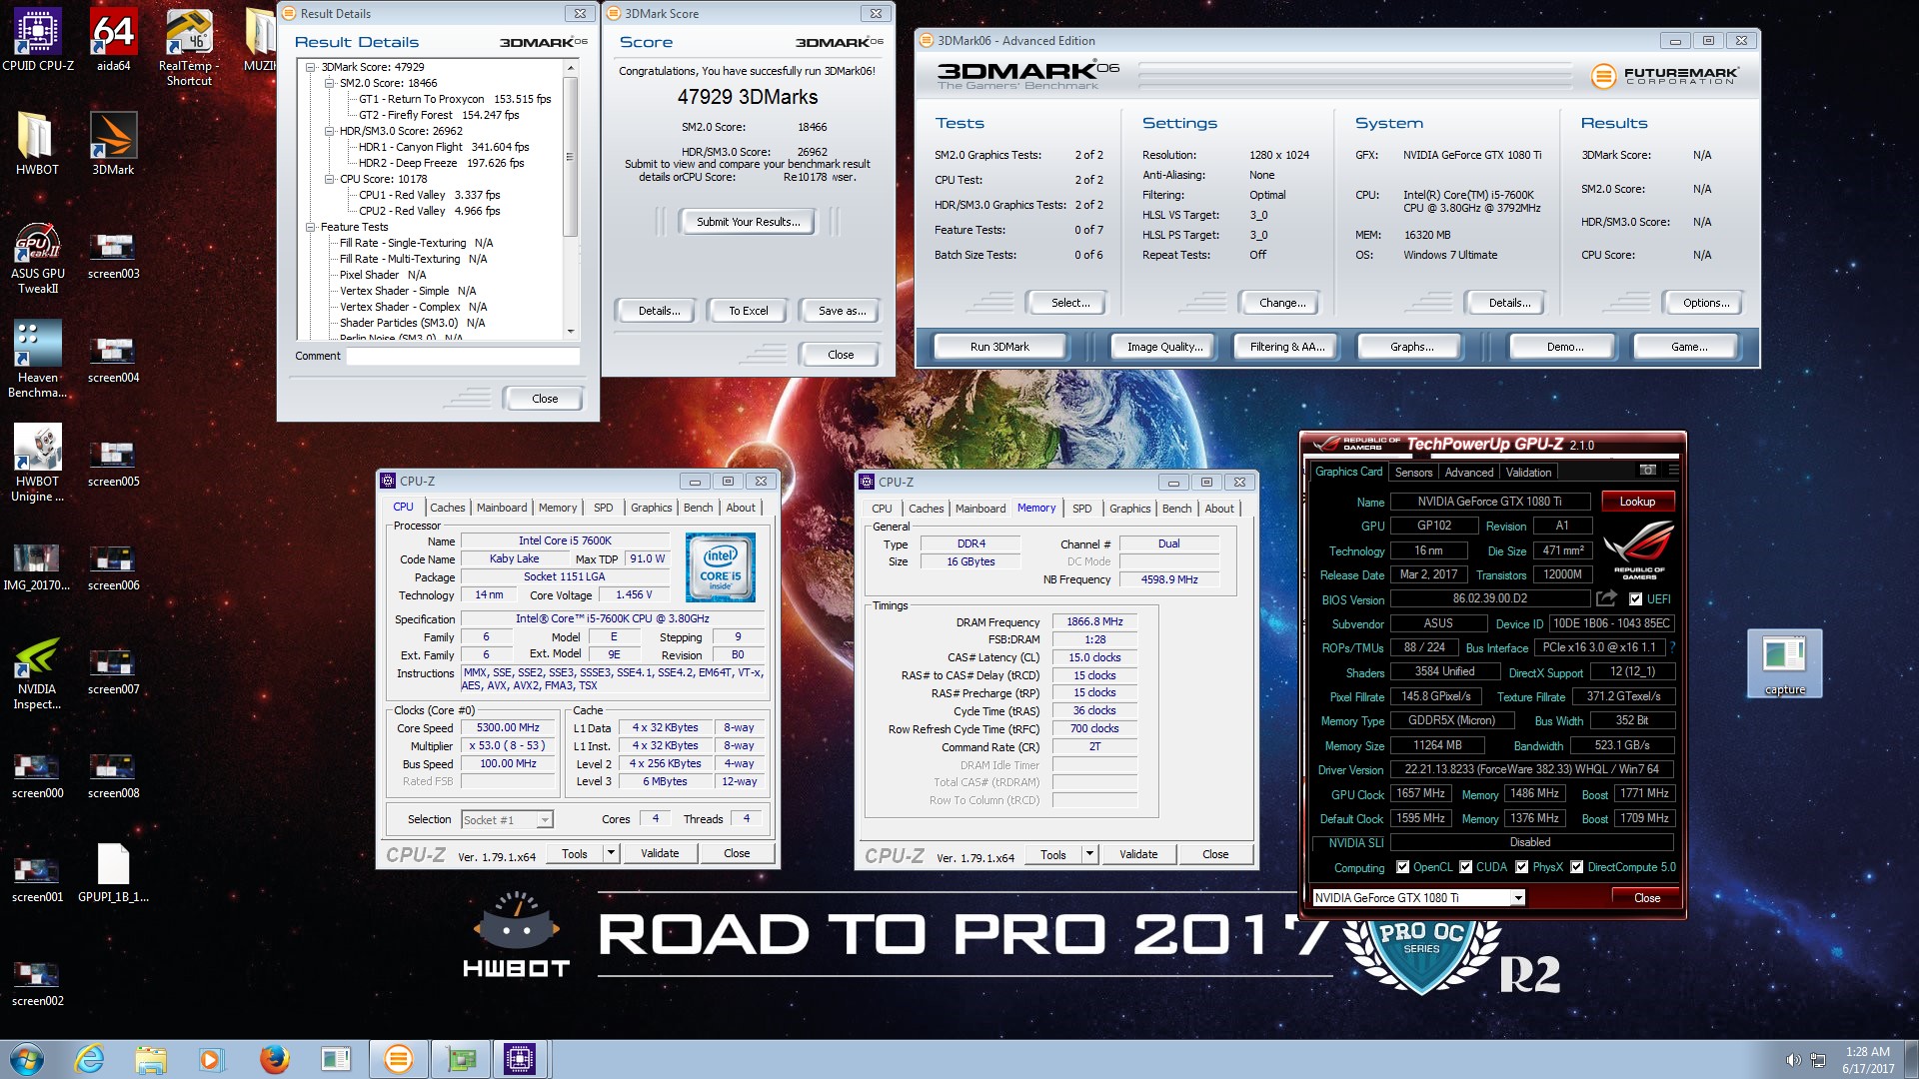Open the screen003 image file
The image size is (1919, 1079).
pos(113,256)
